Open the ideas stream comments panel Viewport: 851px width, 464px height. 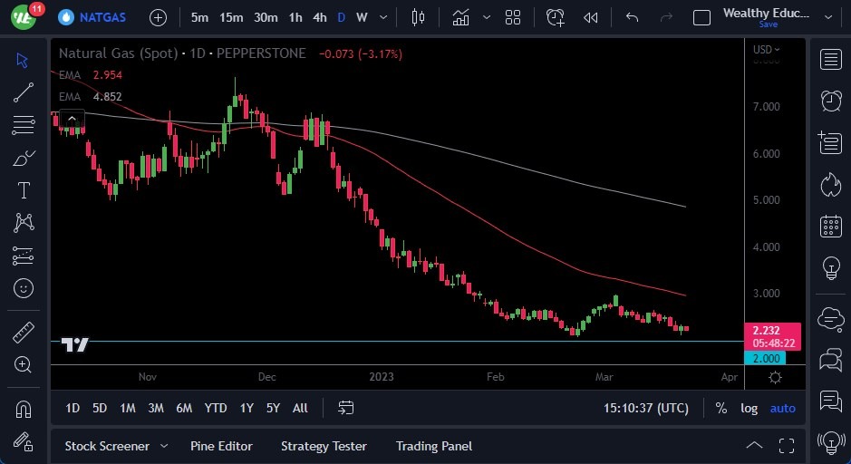click(x=830, y=401)
